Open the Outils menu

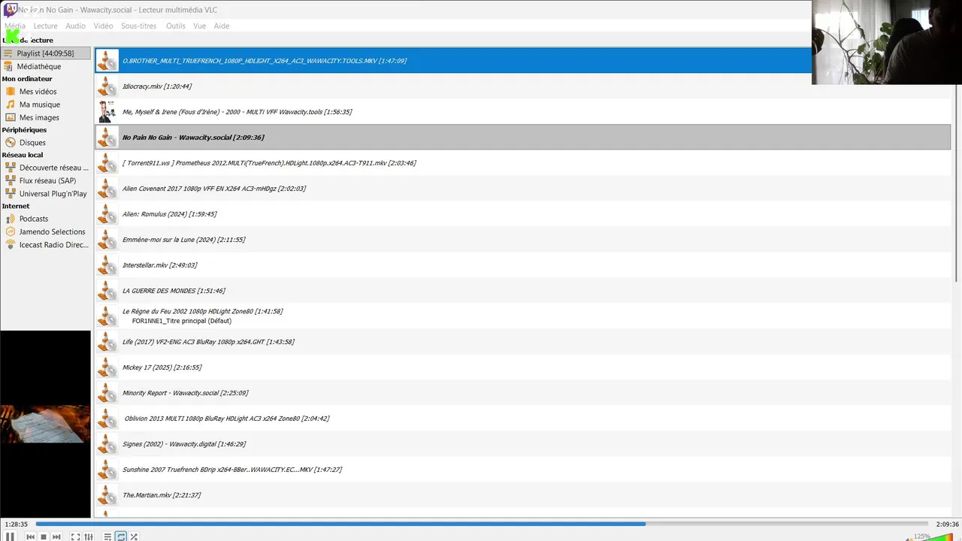click(x=176, y=26)
